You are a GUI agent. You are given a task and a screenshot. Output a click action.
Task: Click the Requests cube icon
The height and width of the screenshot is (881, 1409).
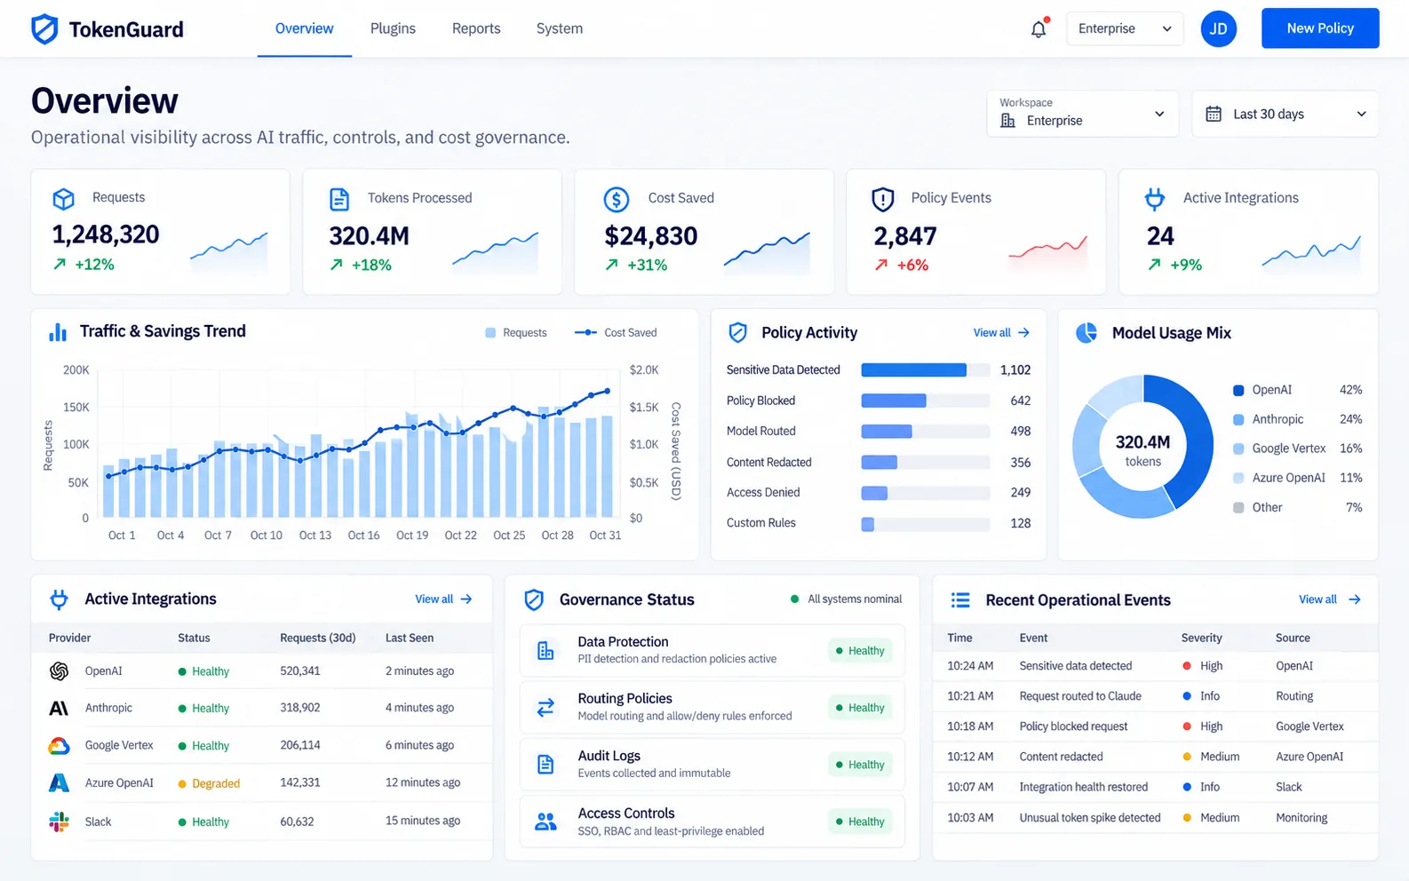click(63, 198)
